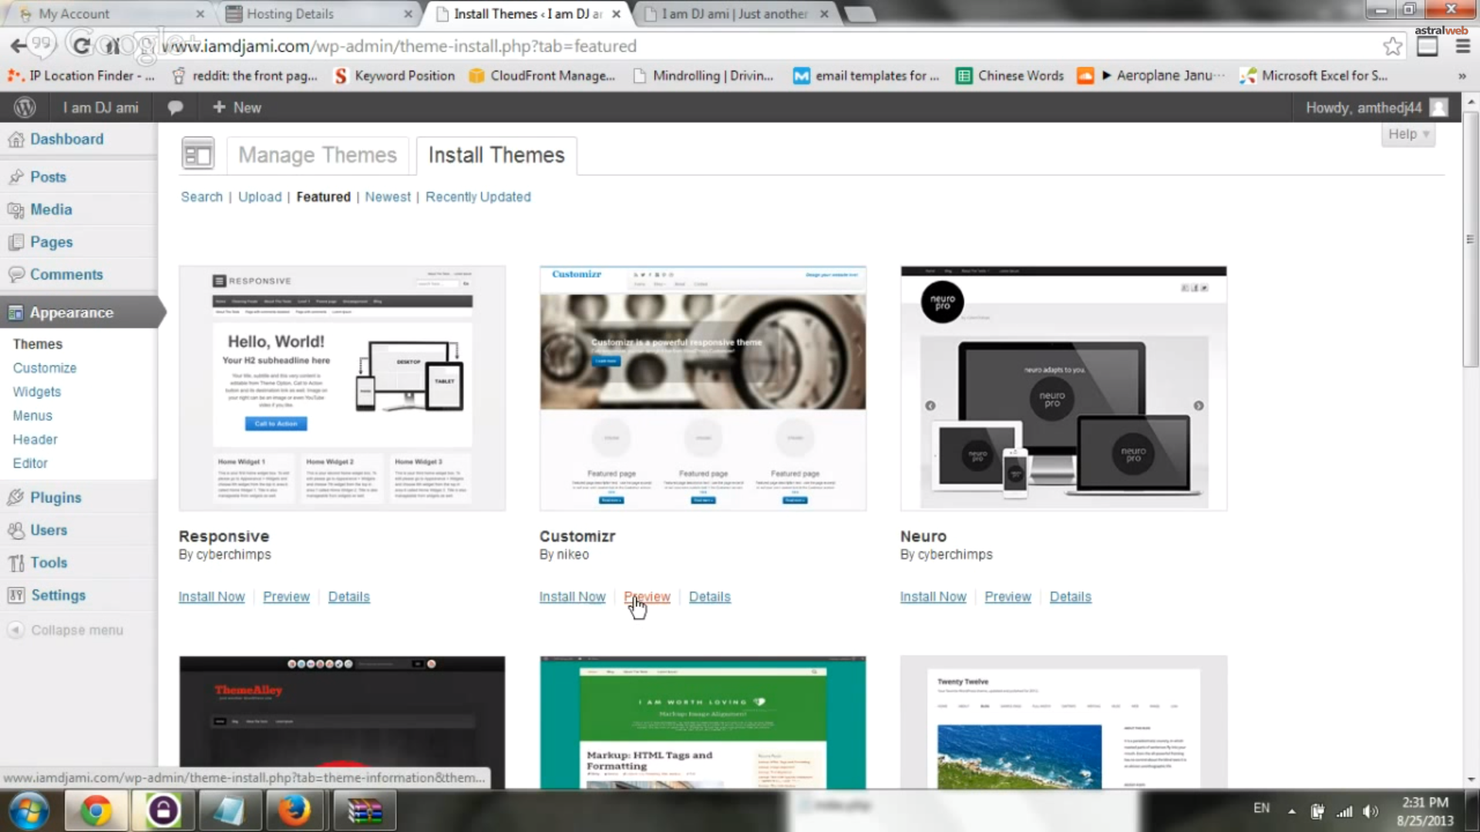1480x832 pixels.
Task: Click the Windows Start orb
Action: pyautogui.click(x=29, y=810)
